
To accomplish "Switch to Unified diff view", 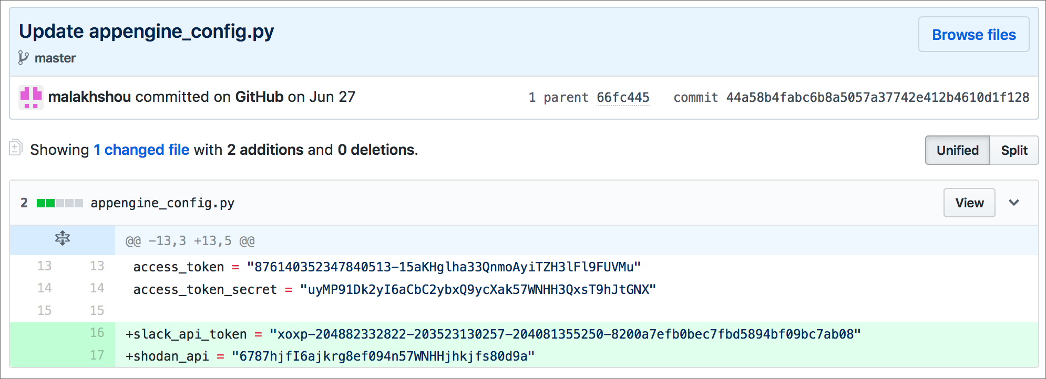I will tap(958, 150).
